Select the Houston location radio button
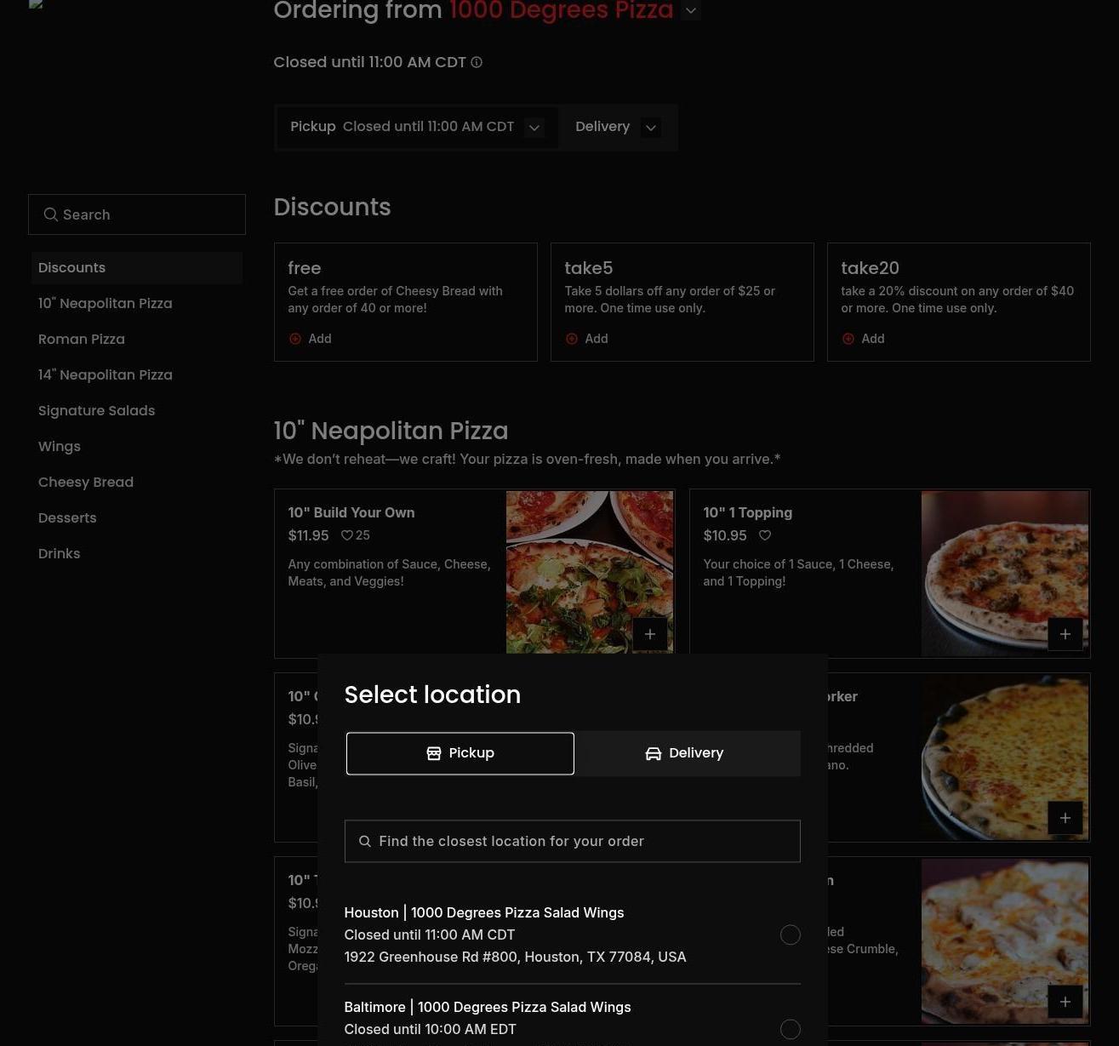The height and width of the screenshot is (1046, 1119). click(790, 935)
